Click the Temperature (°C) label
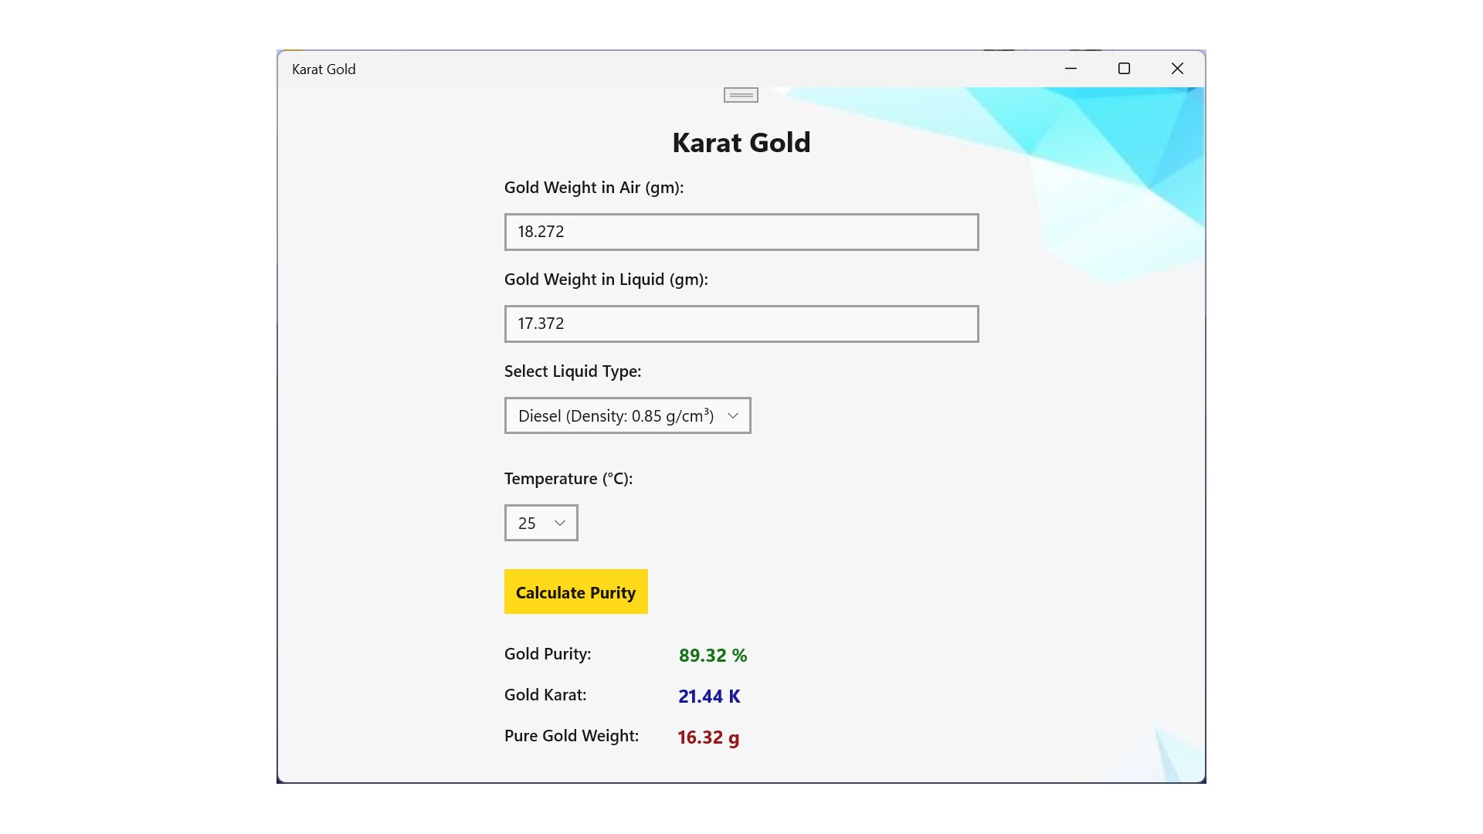This screenshot has width=1483, height=834. tap(568, 479)
